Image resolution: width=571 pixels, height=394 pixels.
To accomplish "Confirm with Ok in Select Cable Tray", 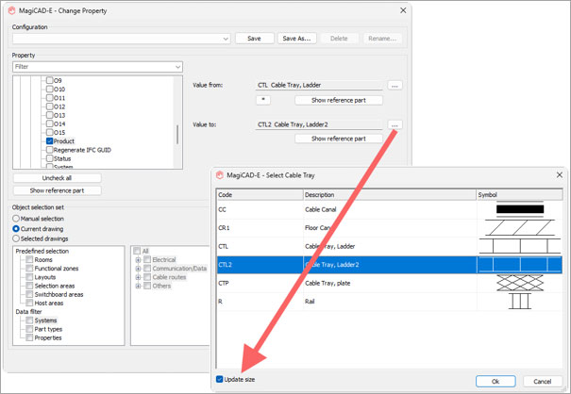I will tap(495, 381).
